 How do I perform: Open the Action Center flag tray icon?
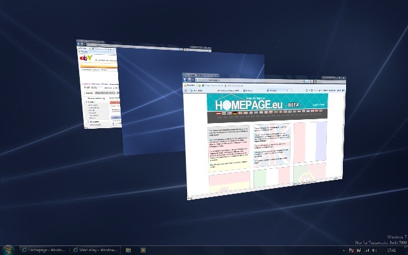351,251
